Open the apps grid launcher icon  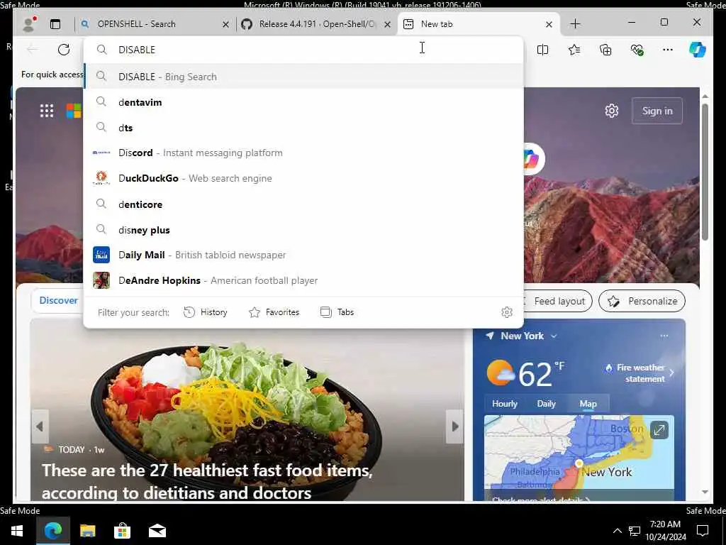coord(47,111)
